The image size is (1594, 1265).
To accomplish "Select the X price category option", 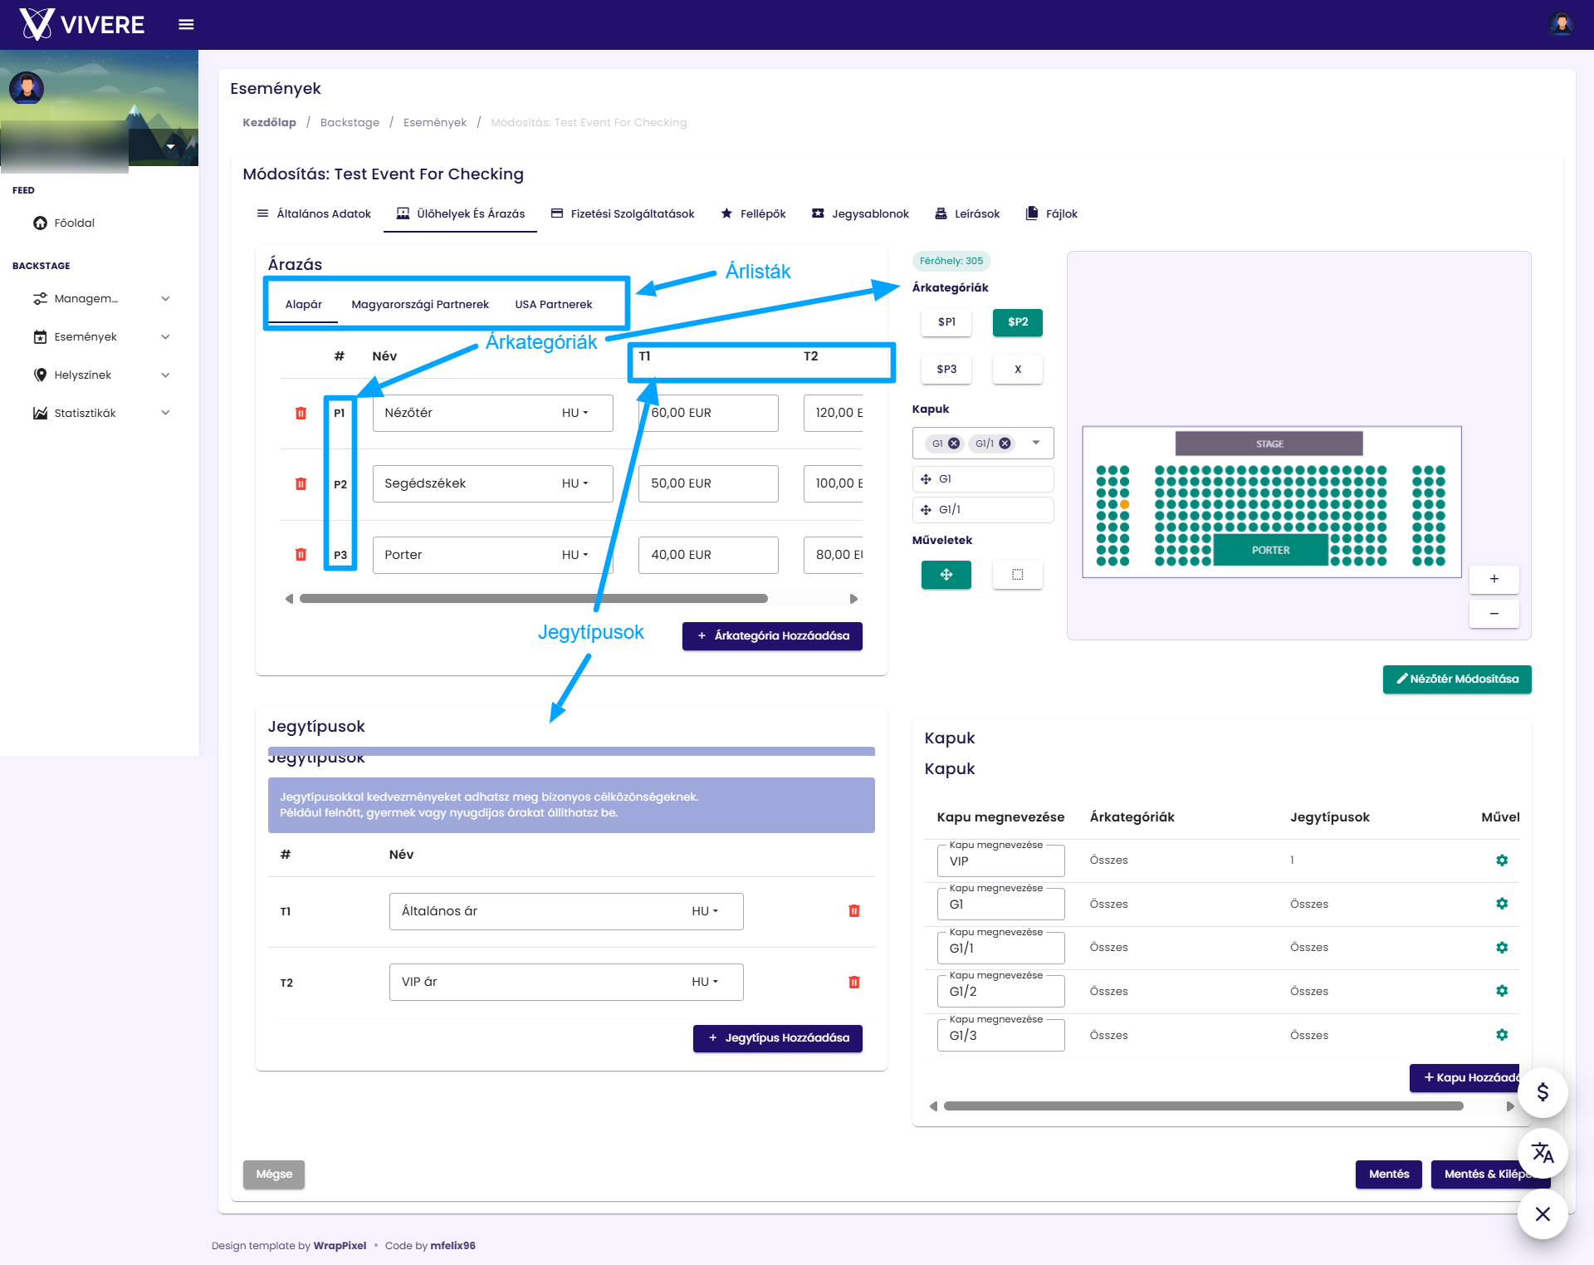I will (x=1018, y=370).
